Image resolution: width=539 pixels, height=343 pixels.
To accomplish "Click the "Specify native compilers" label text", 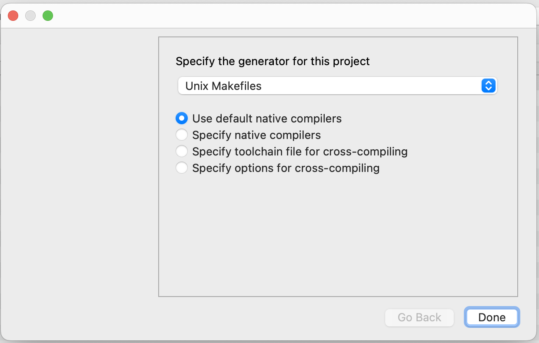I will (256, 135).
